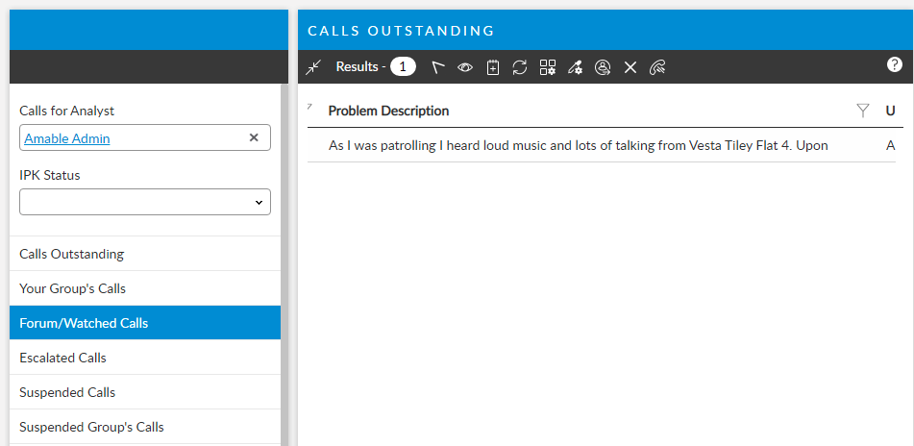Click the pen with gear icon

pyautogui.click(x=575, y=67)
